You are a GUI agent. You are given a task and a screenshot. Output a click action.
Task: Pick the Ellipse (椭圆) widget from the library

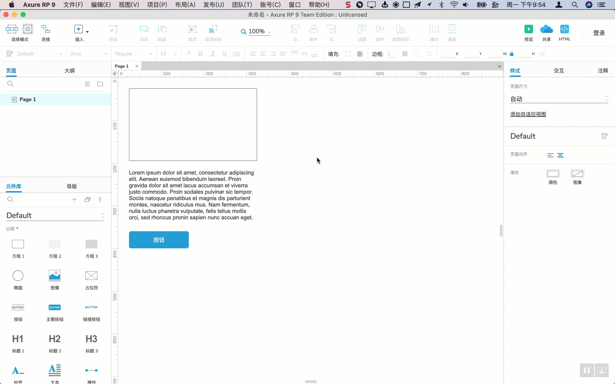pos(18,276)
